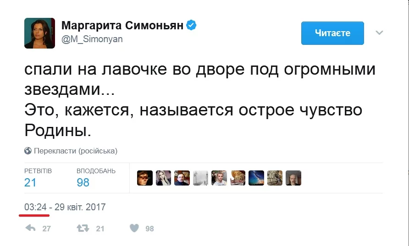Click the timestamp 03:24 - 29 квіт. 2017
This screenshot has width=409, height=246.
pos(65,207)
